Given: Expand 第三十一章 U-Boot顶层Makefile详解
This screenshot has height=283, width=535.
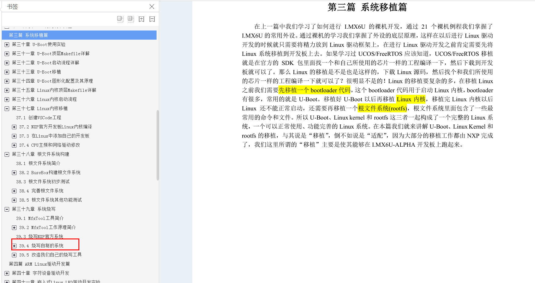Looking at the screenshot, I should pos(7,54).
